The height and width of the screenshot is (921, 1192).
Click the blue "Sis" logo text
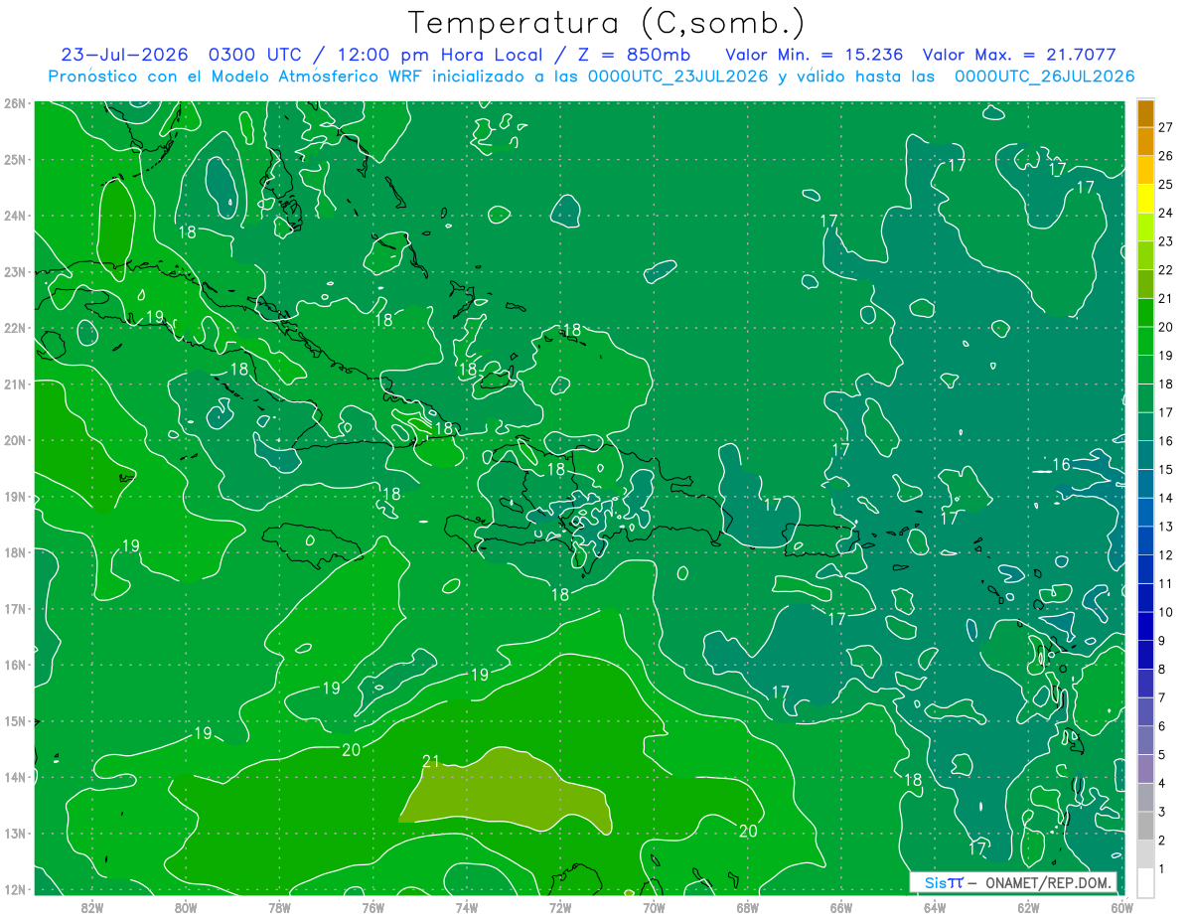pos(935,882)
